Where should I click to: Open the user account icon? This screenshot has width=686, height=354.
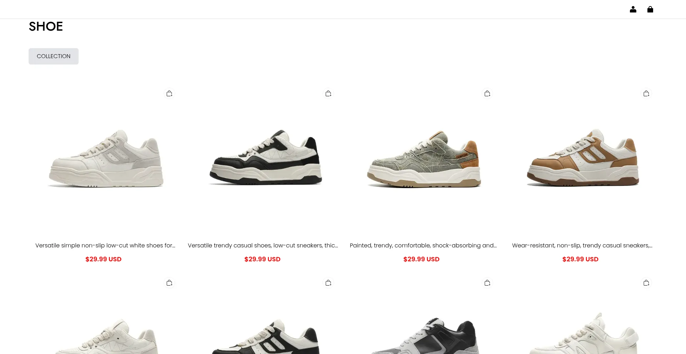[x=633, y=9]
